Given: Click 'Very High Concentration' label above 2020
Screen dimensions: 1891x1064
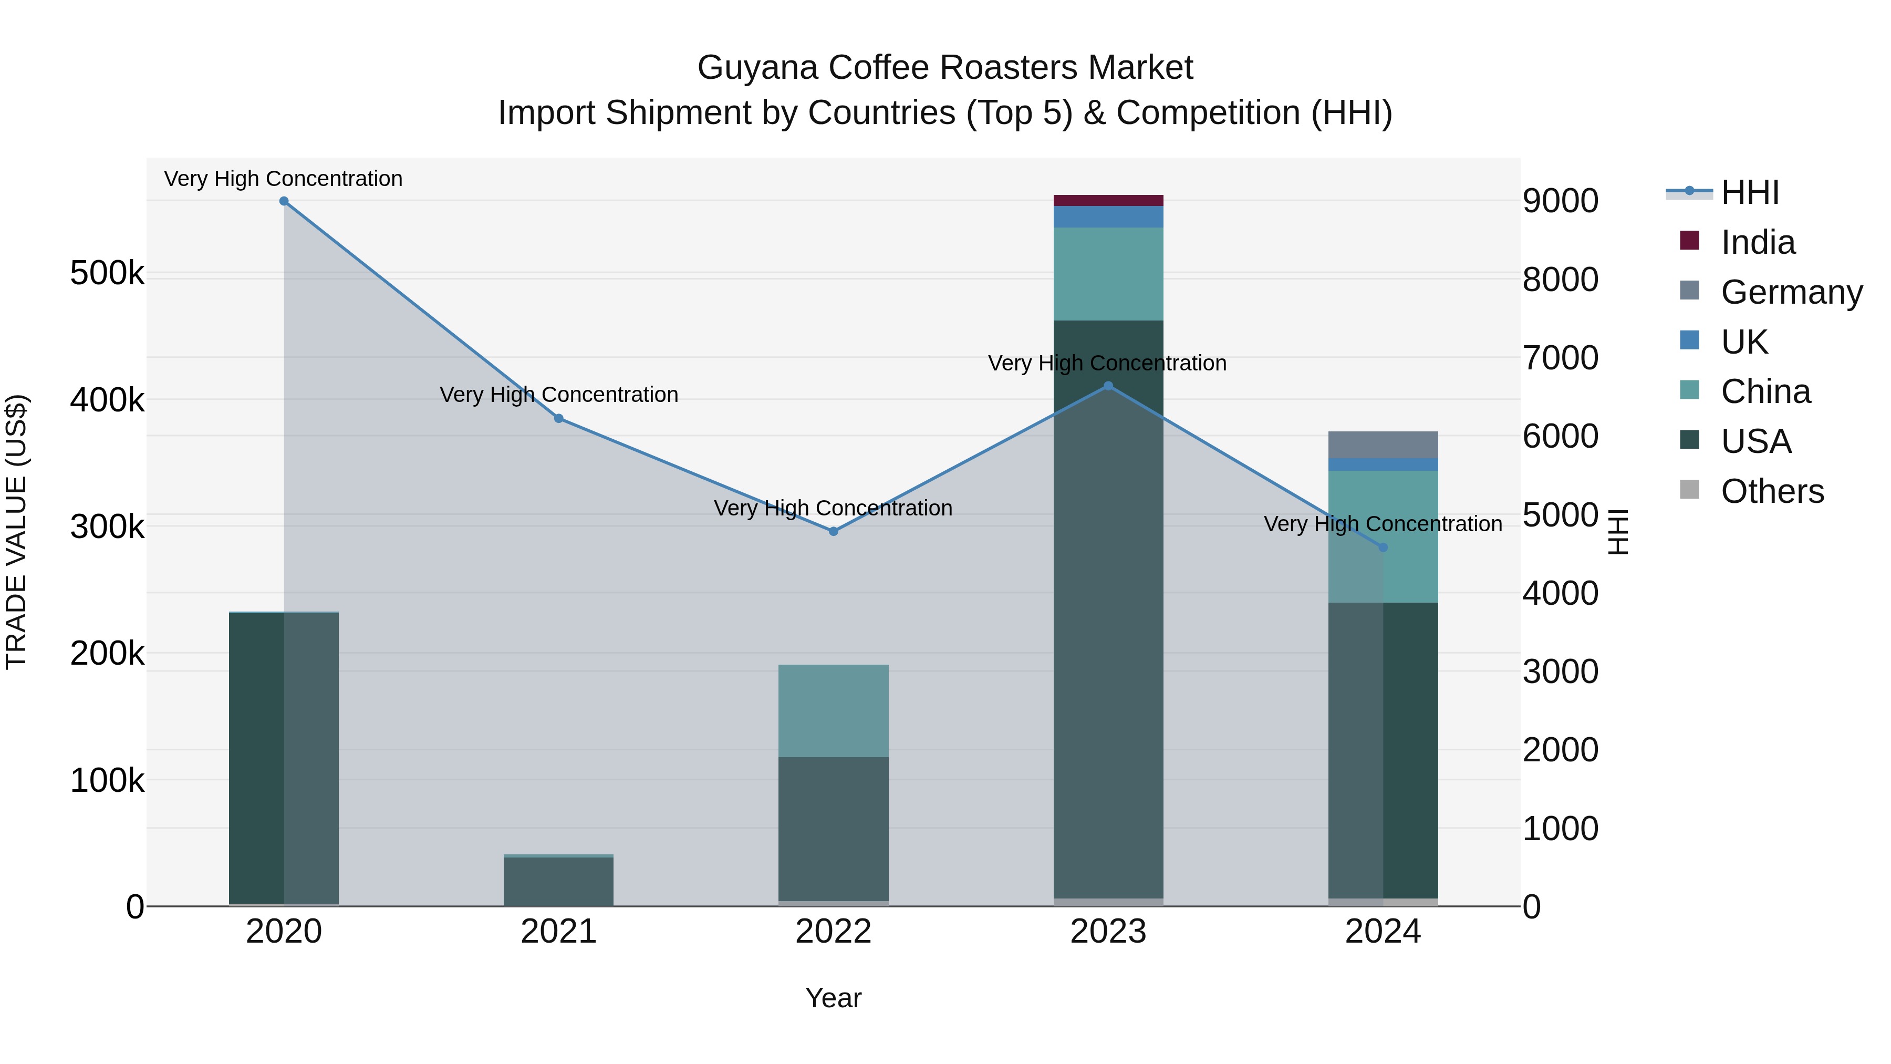Looking at the screenshot, I should click(x=283, y=179).
